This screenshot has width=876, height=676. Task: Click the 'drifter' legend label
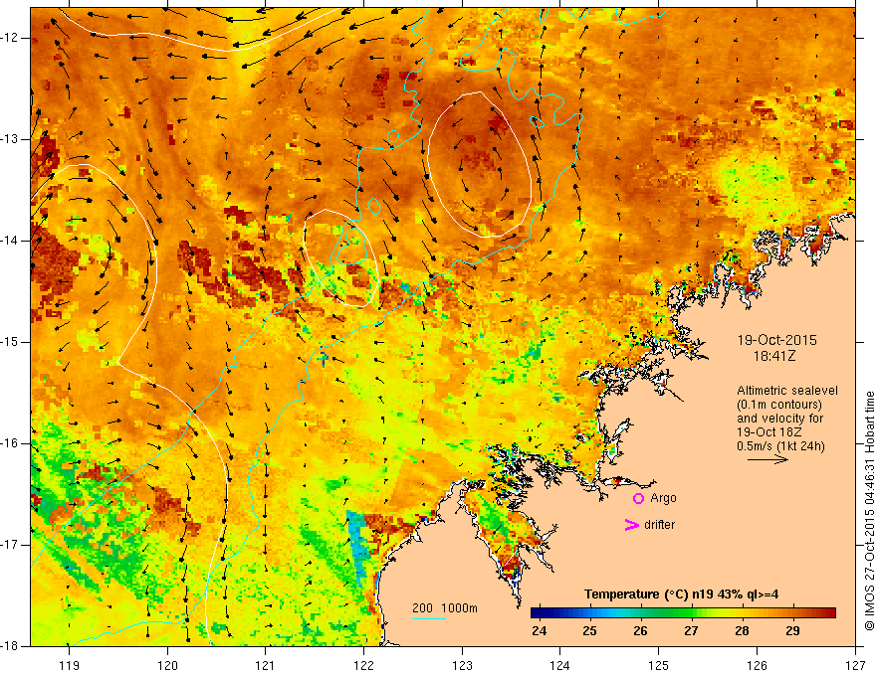[659, 525]
